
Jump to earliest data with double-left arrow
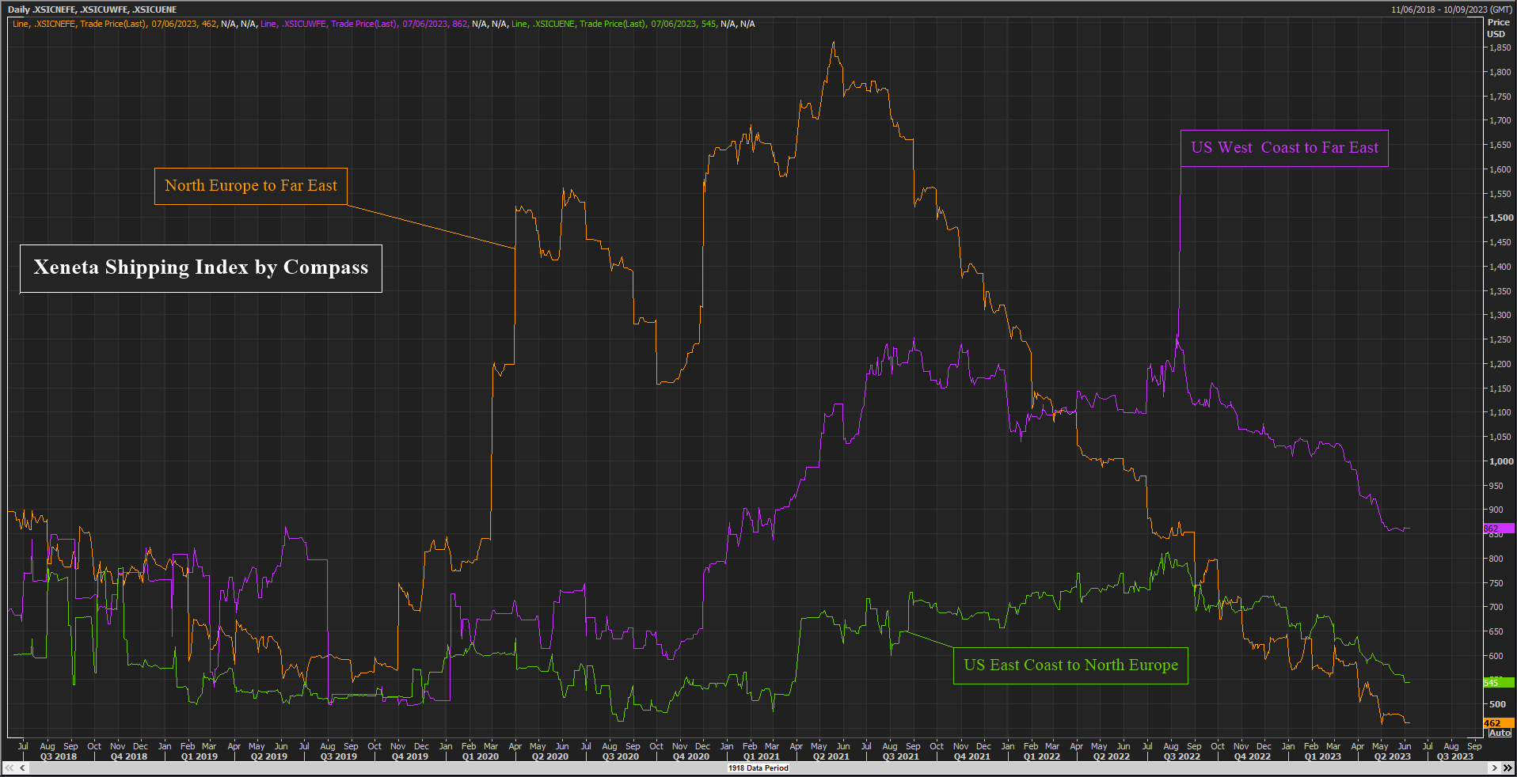[10, 768]
